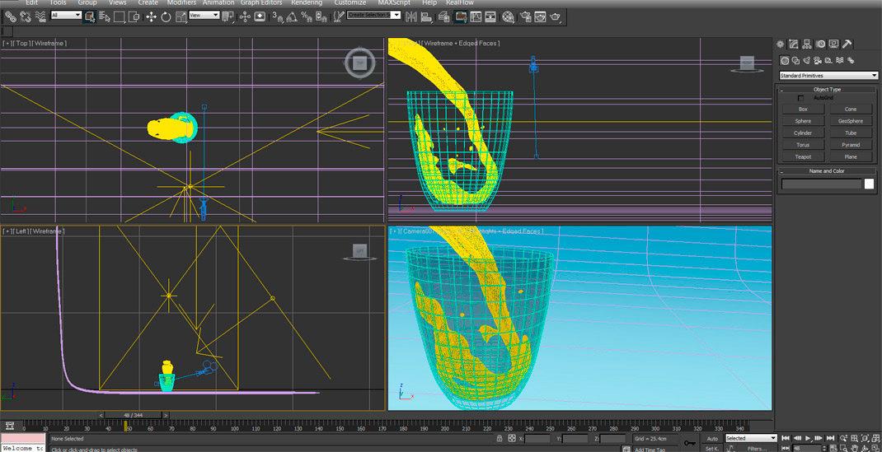Select the Lights category icon
The width and height of the screenshot is (882, 452).
pyautogui.click(x=807, y=61)
